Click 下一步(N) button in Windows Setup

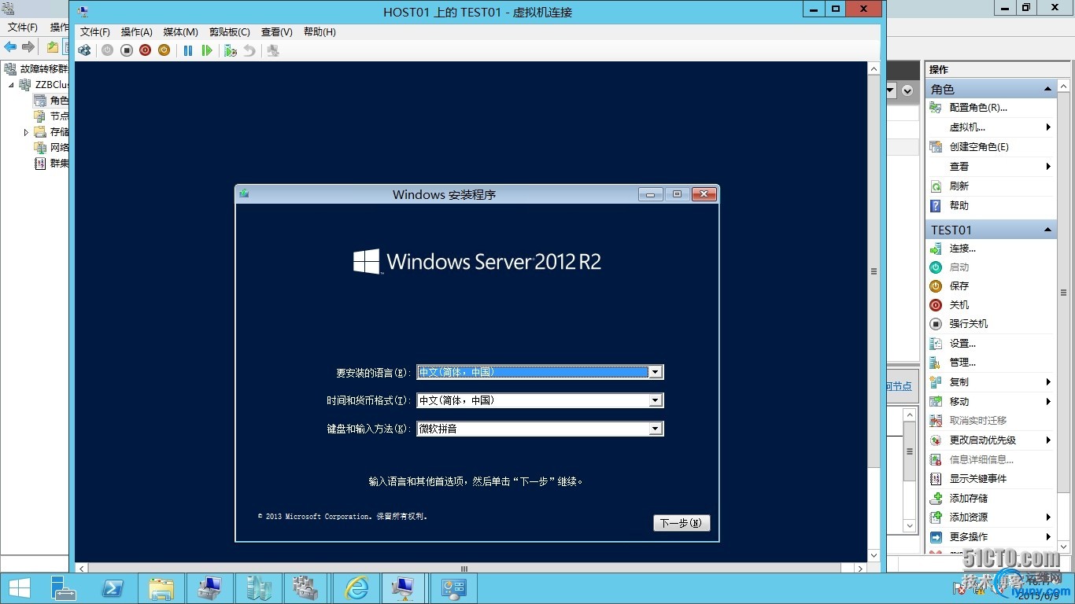(x=682, y=523)
